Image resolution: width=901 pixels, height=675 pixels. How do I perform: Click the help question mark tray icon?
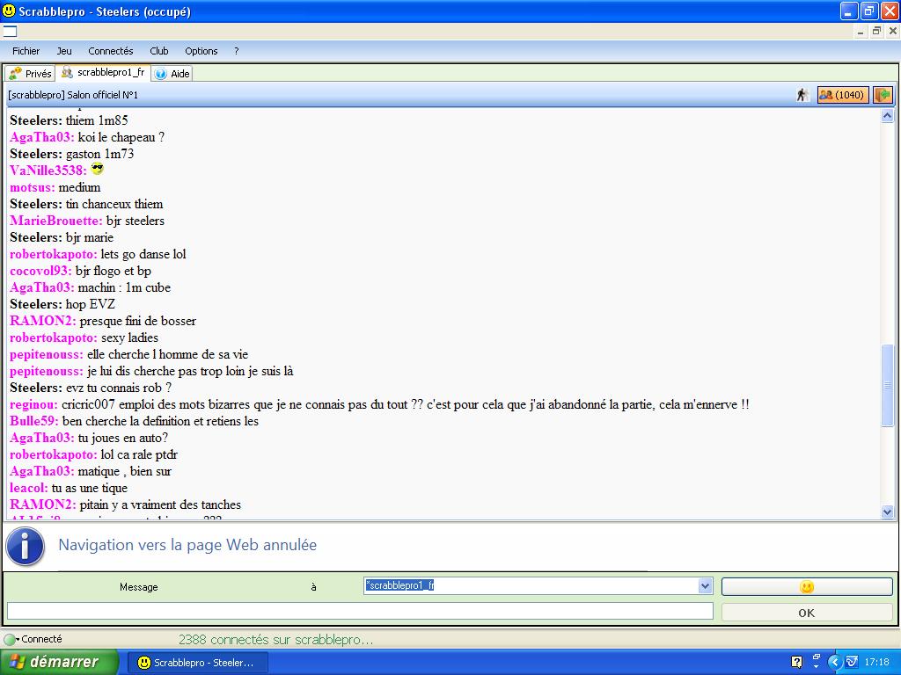pos(796,662)
